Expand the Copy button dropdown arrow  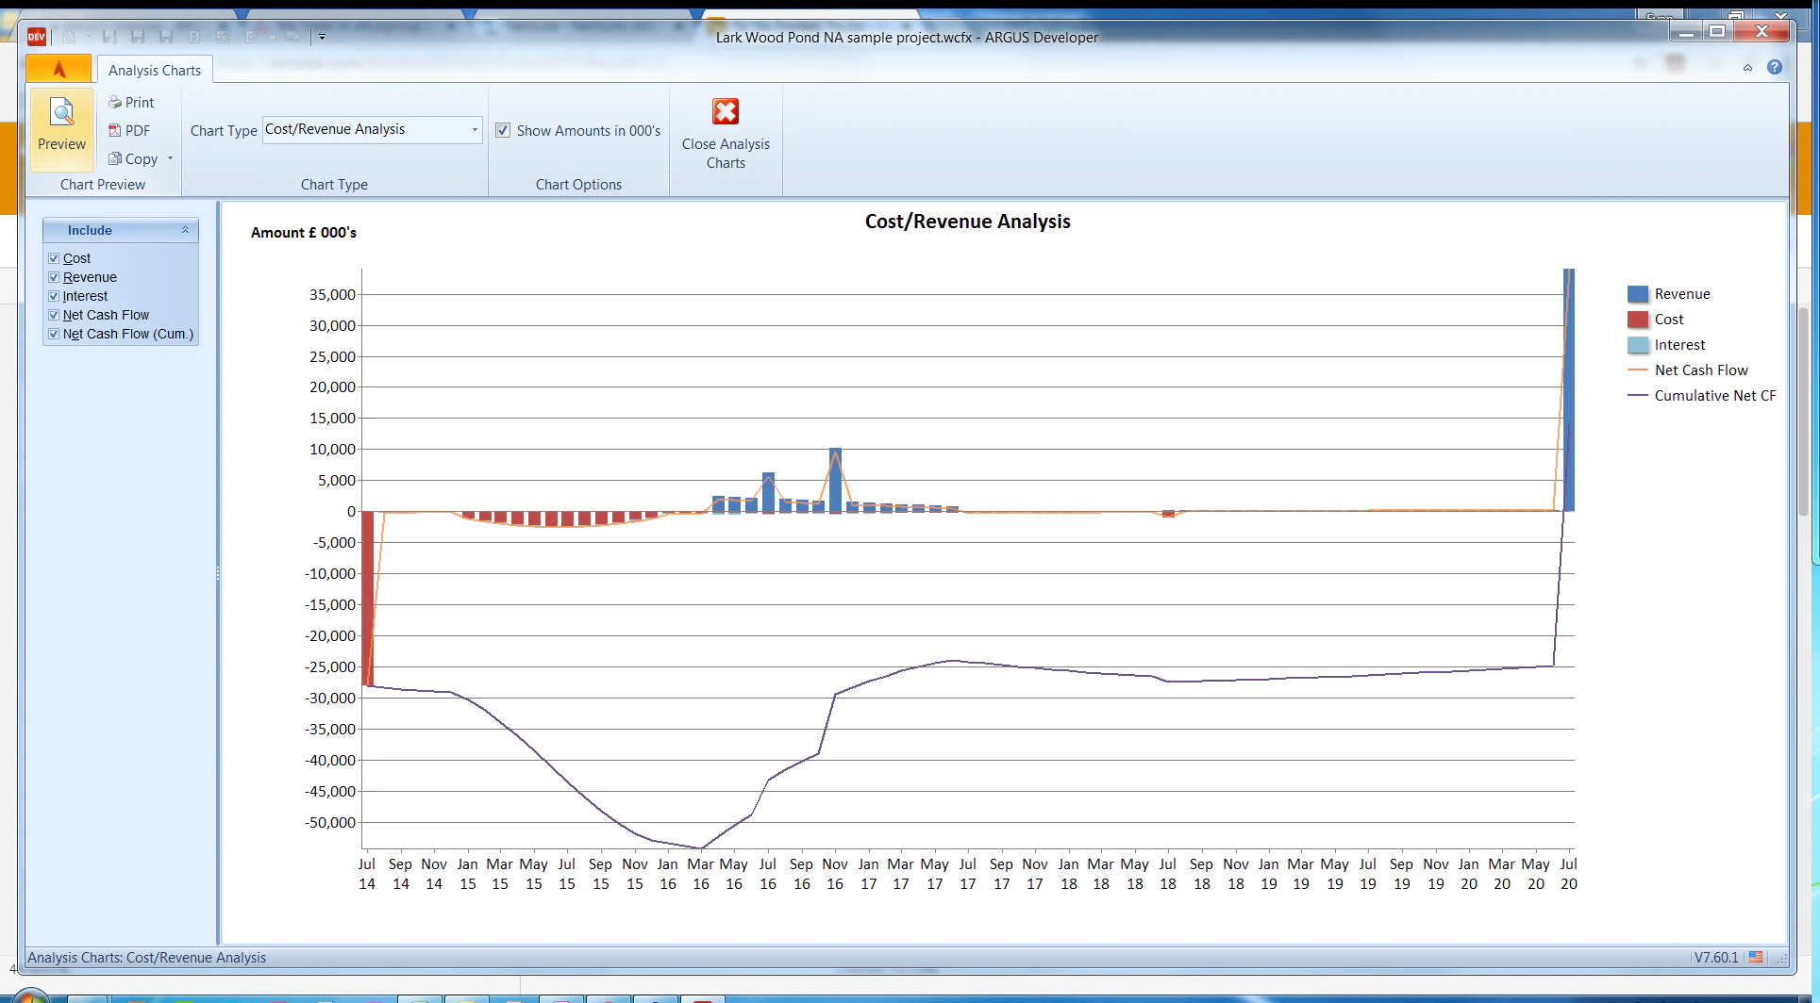pyautogui.click(x=171, y=159)
